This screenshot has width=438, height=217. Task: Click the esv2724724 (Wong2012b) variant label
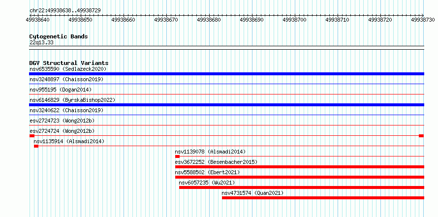pyautogui.click(x=62, y=131)
